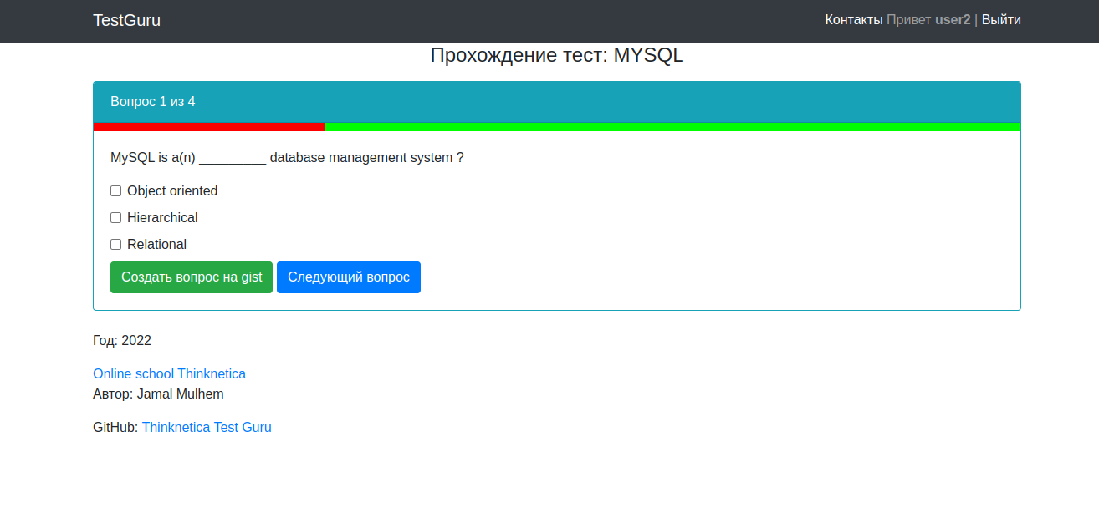The image size is (1099, 523).
Task: Open the TestGuru brand home link
Action: click(x=126, y=20)
